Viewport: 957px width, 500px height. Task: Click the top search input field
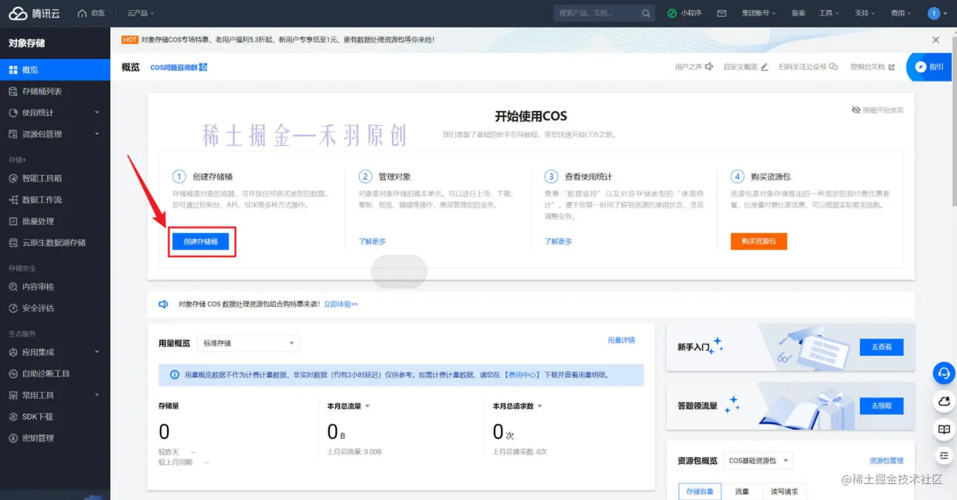click(597, 13)
